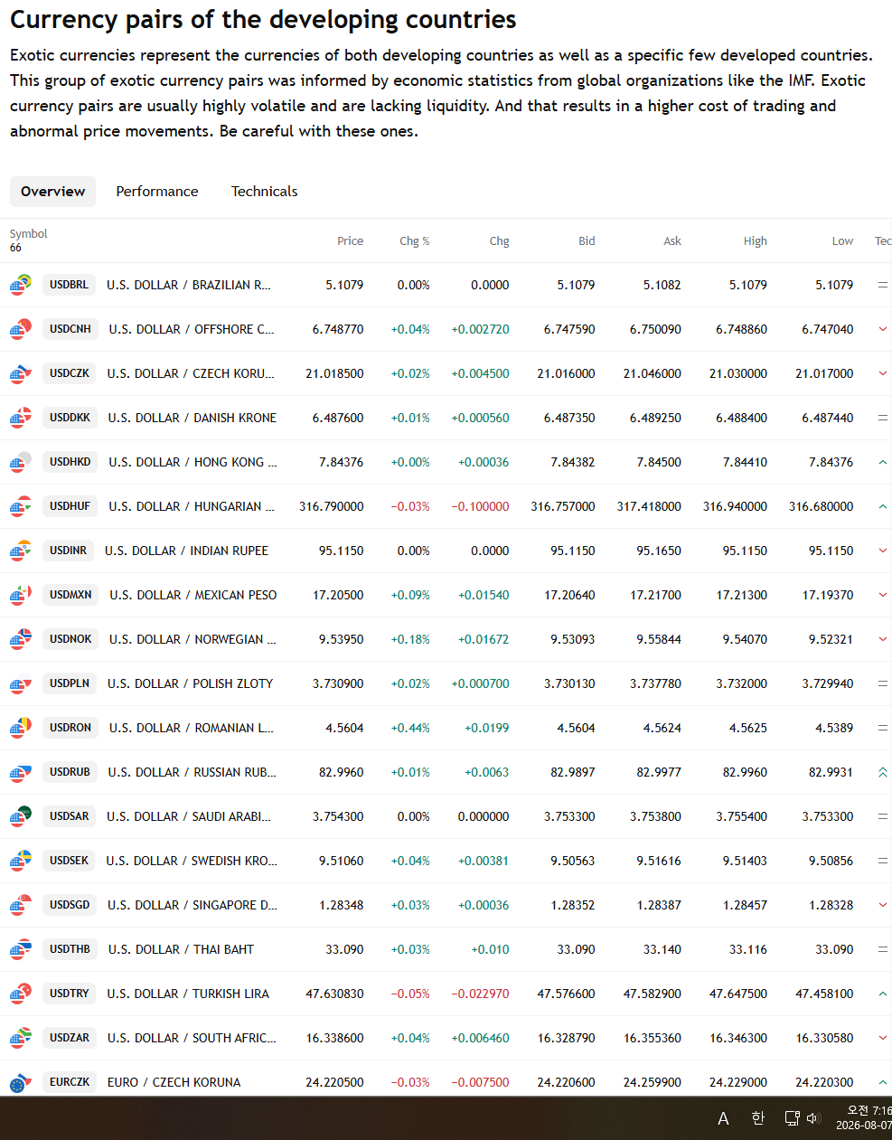This screenshot has width=892, height=1140.
Task: Sort table by Chg % column header
Action: click(415, 241)
